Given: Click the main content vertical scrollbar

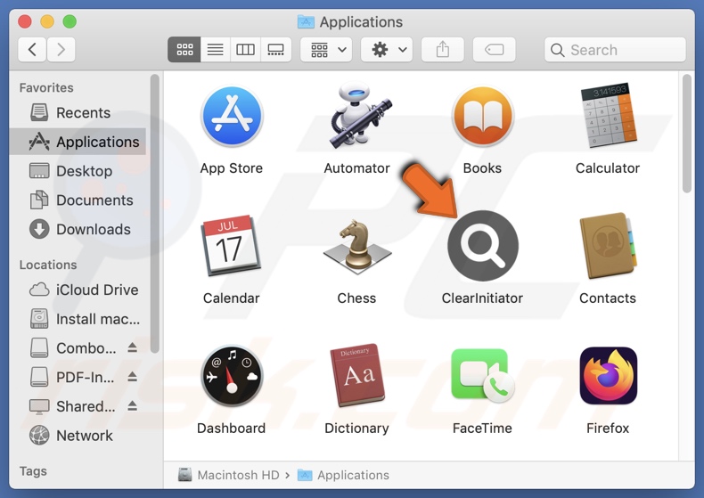Looking at the screenshot, I should [686, 134].
